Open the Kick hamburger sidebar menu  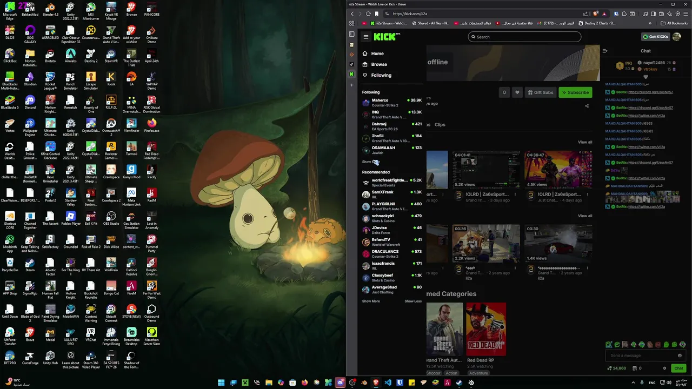click(366, 37)
